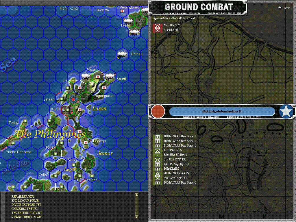Click the storm cloud over Batan I.

coord(122,54)
